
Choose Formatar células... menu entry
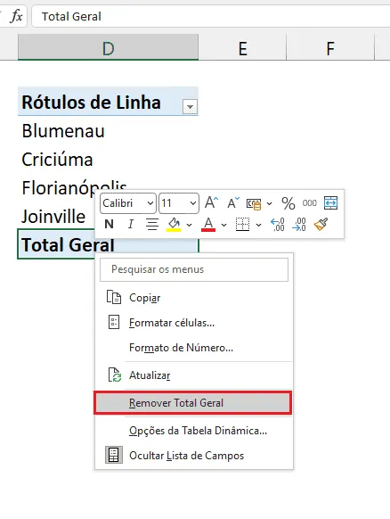click(194, 323)
